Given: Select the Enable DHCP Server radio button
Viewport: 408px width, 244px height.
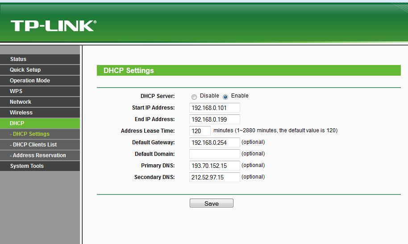Looking at the screenshot, I should [x=225, y=97].
